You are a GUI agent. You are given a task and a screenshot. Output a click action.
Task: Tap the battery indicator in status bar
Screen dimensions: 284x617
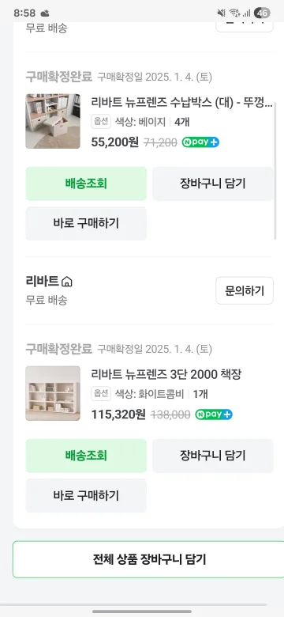262,13
